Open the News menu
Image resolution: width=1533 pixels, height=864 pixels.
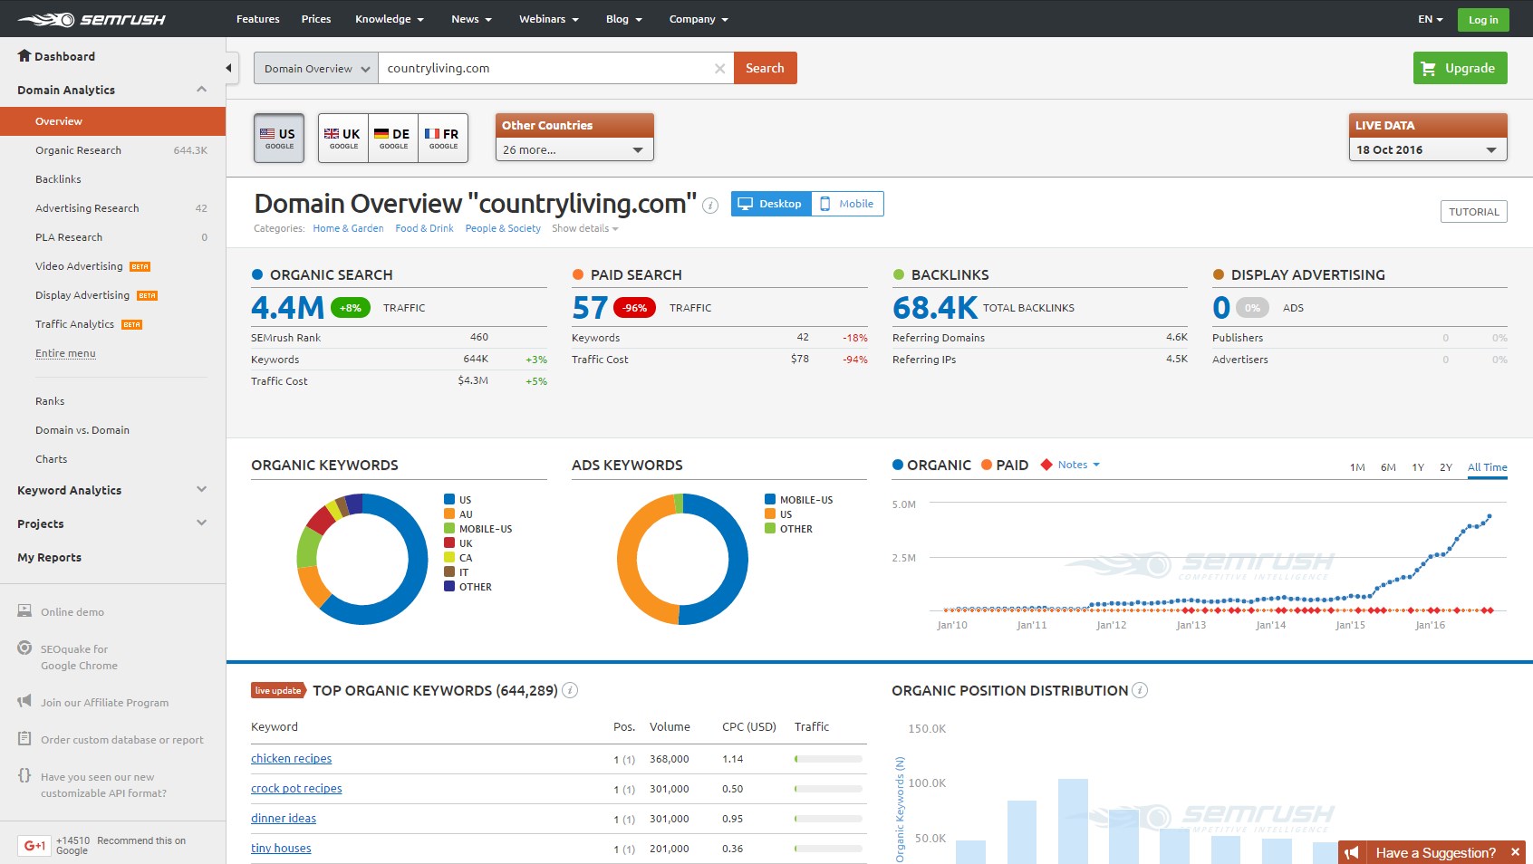(471, 19)
